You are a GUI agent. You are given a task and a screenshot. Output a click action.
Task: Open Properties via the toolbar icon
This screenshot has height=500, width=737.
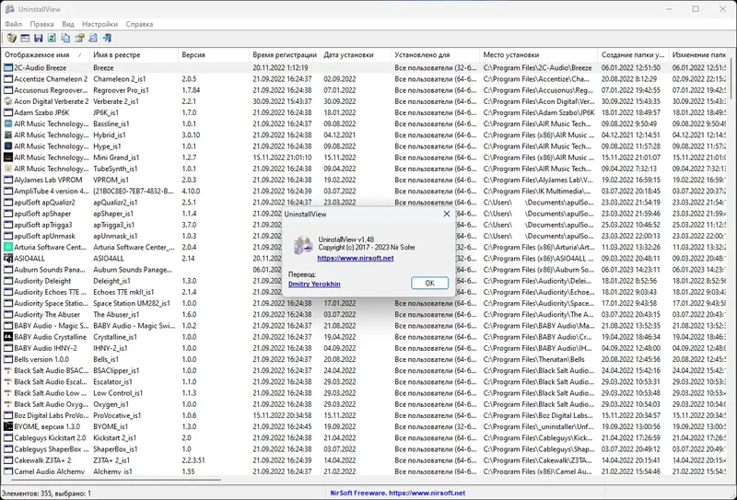79,38
